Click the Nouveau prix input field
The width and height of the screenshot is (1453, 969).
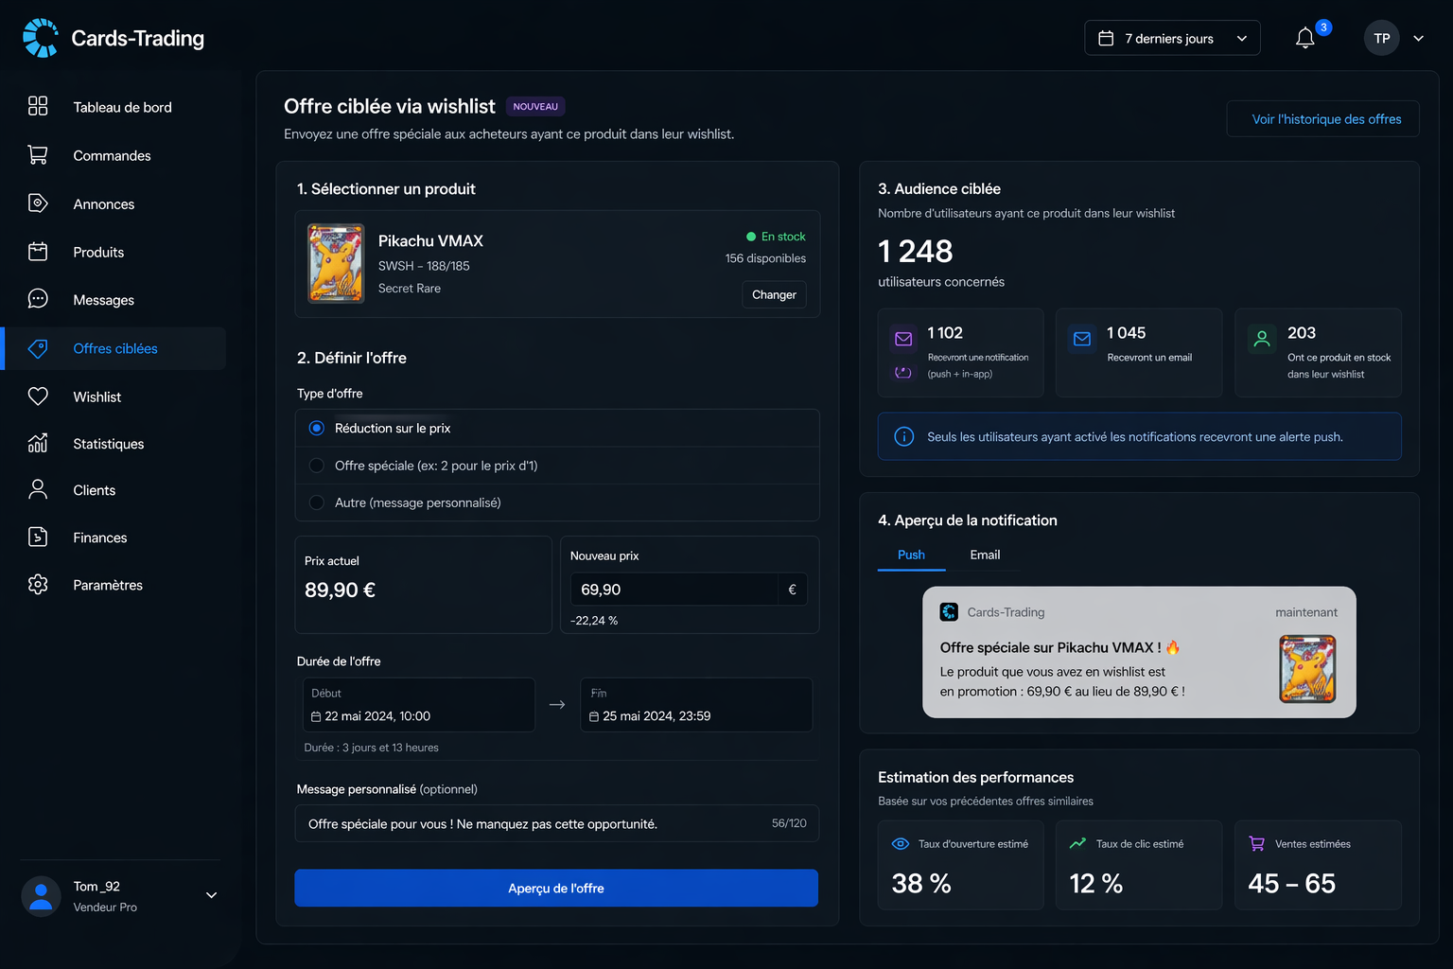(x=674, y=590)
